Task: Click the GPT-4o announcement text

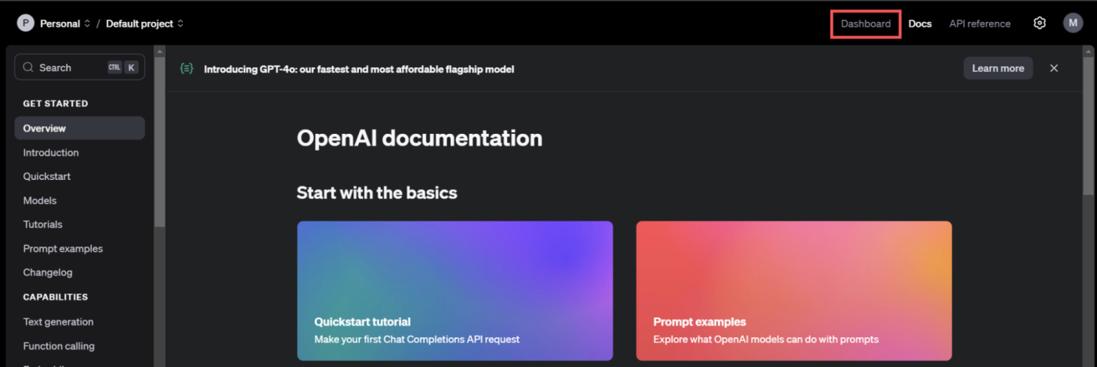Action: [359, 69]
